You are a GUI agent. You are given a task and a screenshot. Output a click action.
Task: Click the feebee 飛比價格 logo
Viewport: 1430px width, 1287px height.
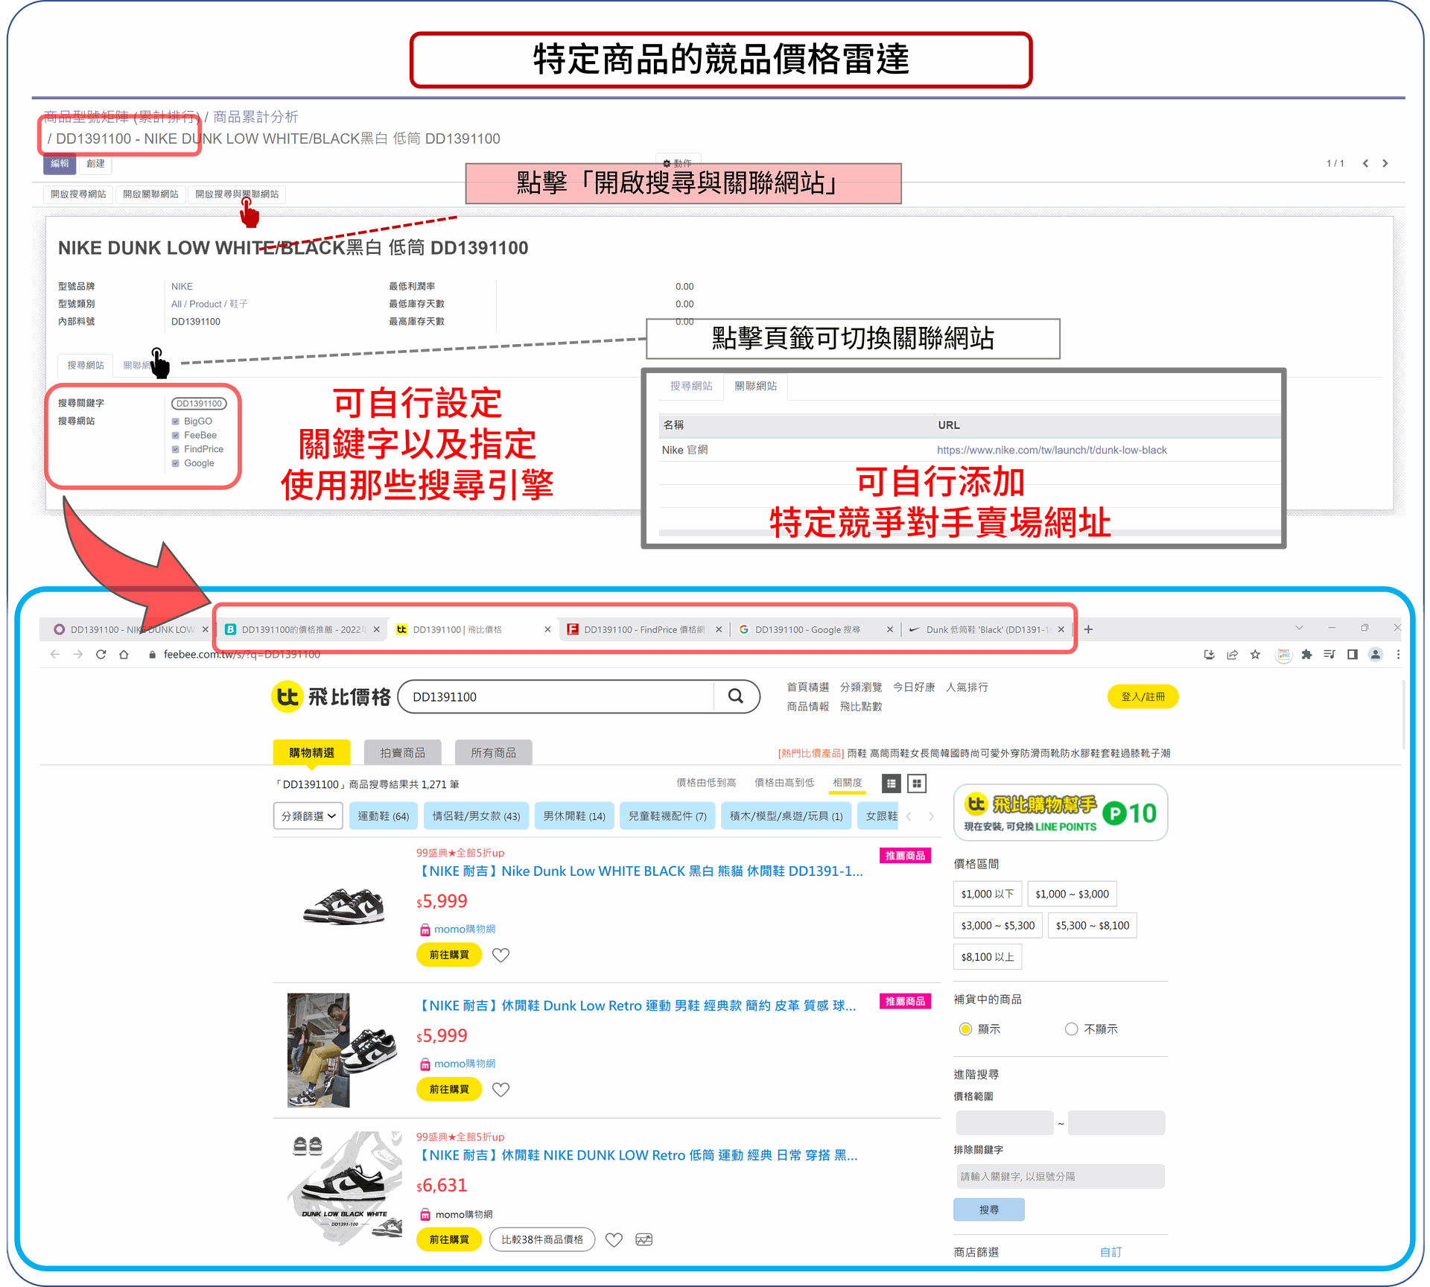pyautogui.click(x=331, y=696)
